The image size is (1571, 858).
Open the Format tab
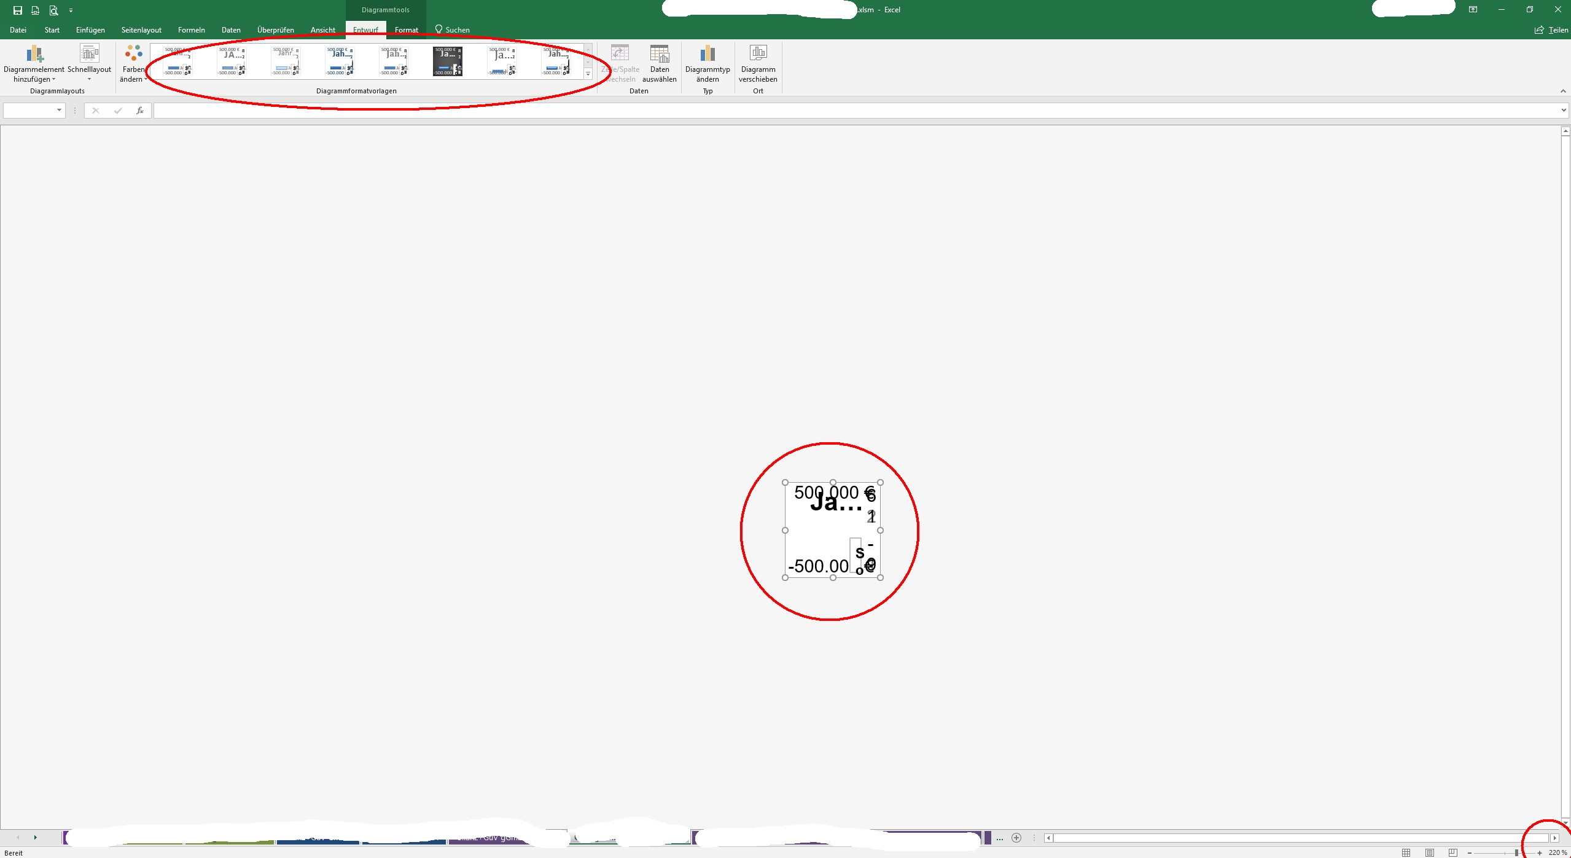(x=406, y=30)
